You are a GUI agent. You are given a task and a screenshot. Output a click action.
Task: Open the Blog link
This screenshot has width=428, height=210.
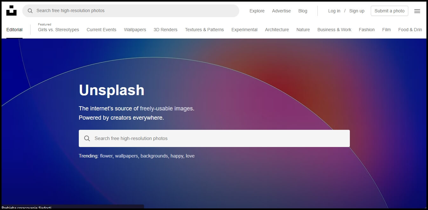pyautogui.click(x=303, y=11)
